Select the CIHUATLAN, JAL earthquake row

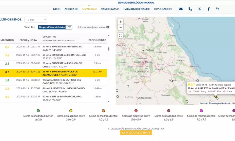(x=53, y=56)
